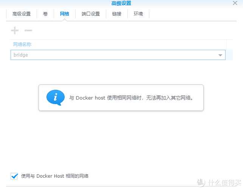Uncheck 使用与 Docker Host 相同的网络
Viewport: 243px width, 189px height.
(14, 176)
